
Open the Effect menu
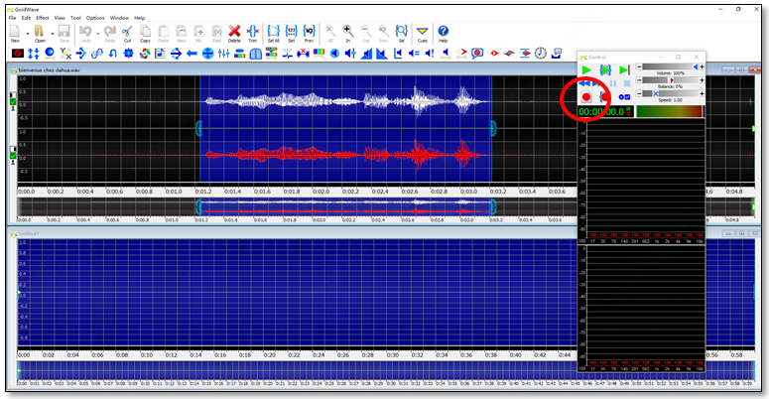pyautogui.click(x=43, y=18)
